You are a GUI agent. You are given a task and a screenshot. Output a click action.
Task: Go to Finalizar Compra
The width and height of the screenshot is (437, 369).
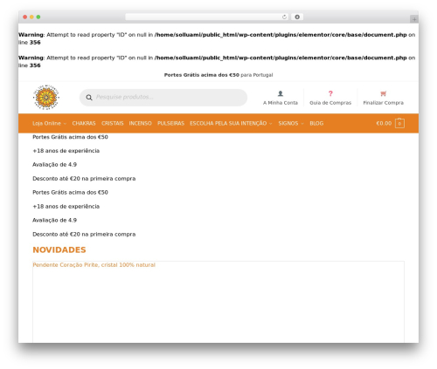pyautogui.click(x=383, y=103)
